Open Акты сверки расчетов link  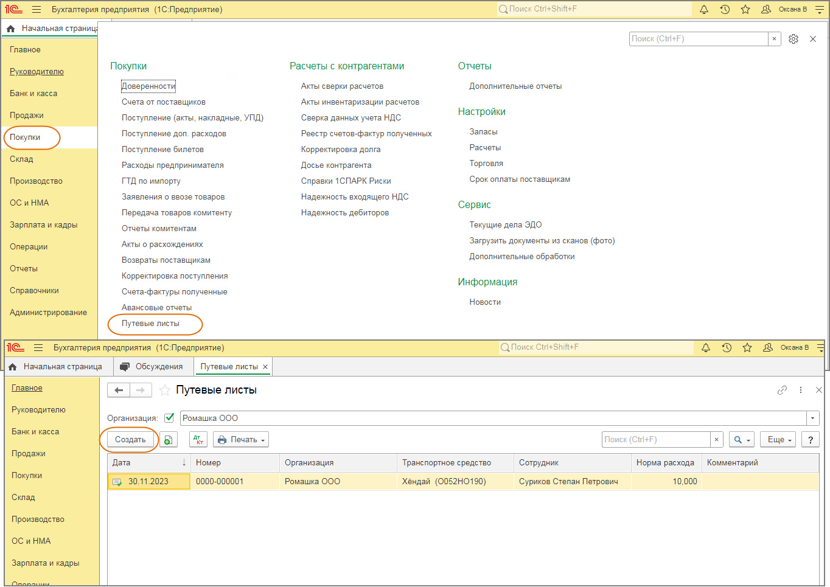click(x=342, y=86)
